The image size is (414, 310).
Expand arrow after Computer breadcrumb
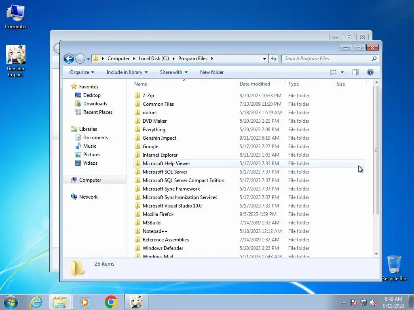coord(134,59)
